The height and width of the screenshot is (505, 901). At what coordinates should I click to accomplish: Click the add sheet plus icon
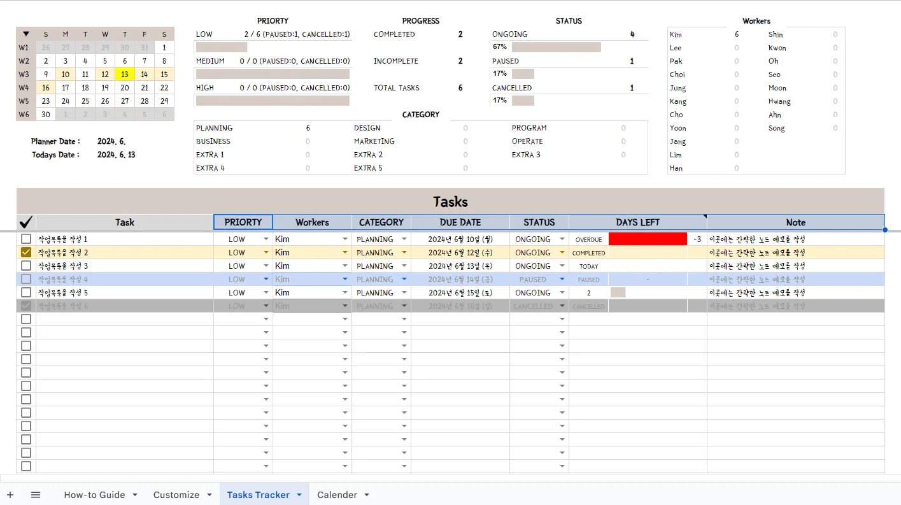click(10, 495)
